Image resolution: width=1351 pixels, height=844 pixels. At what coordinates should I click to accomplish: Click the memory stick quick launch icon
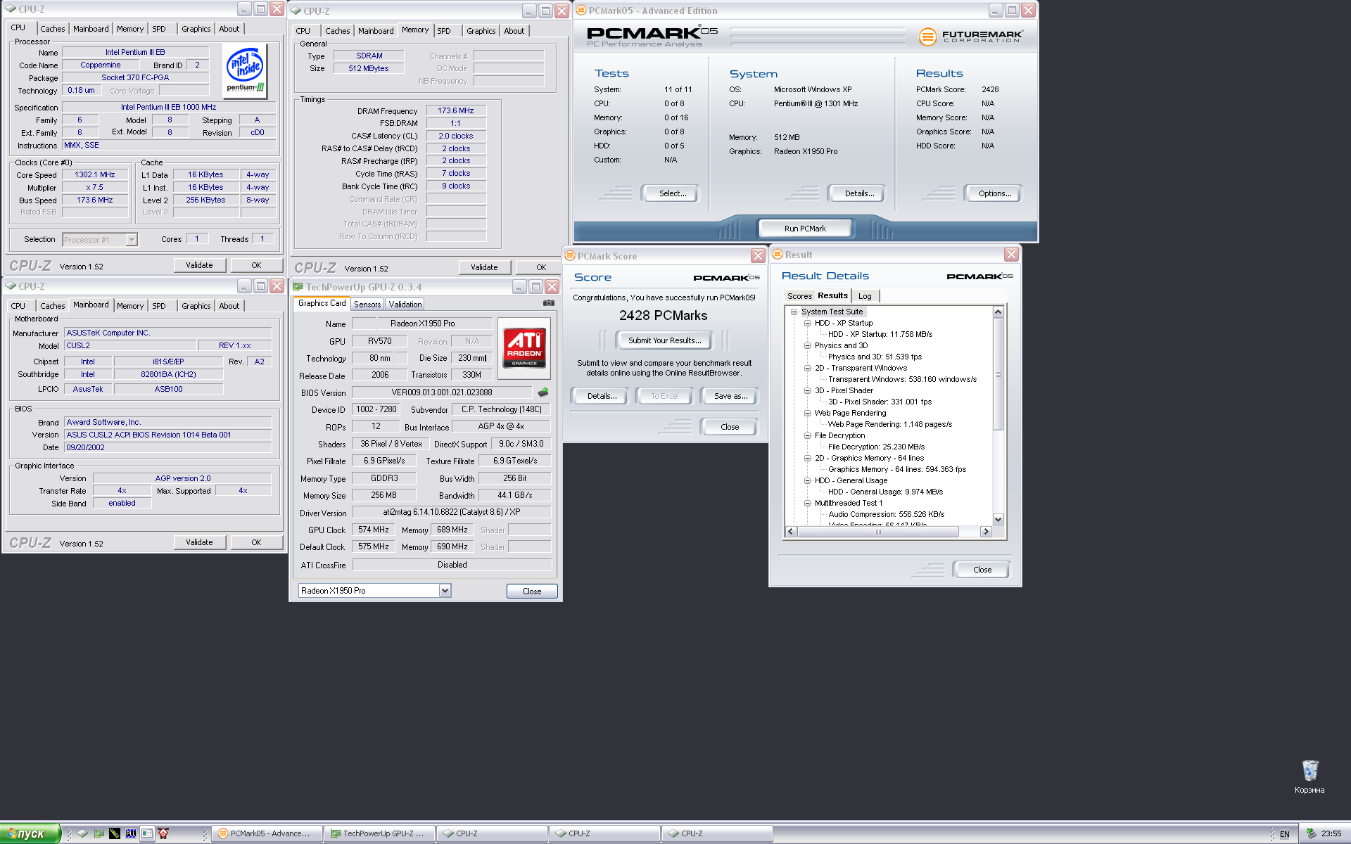pyautogui.click(x=115, y=833)
